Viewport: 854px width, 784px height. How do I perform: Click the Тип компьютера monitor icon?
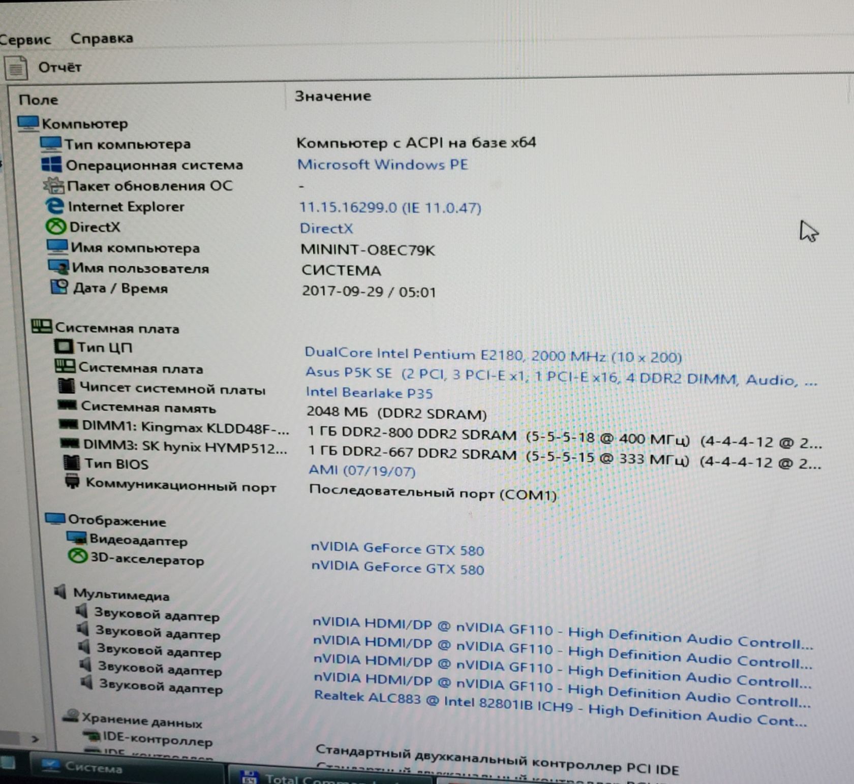coord(50,144)
